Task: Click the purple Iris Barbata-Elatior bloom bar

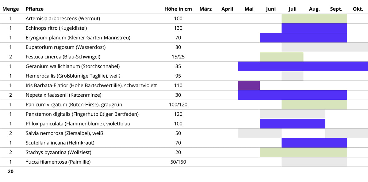Action: (249, 86)
